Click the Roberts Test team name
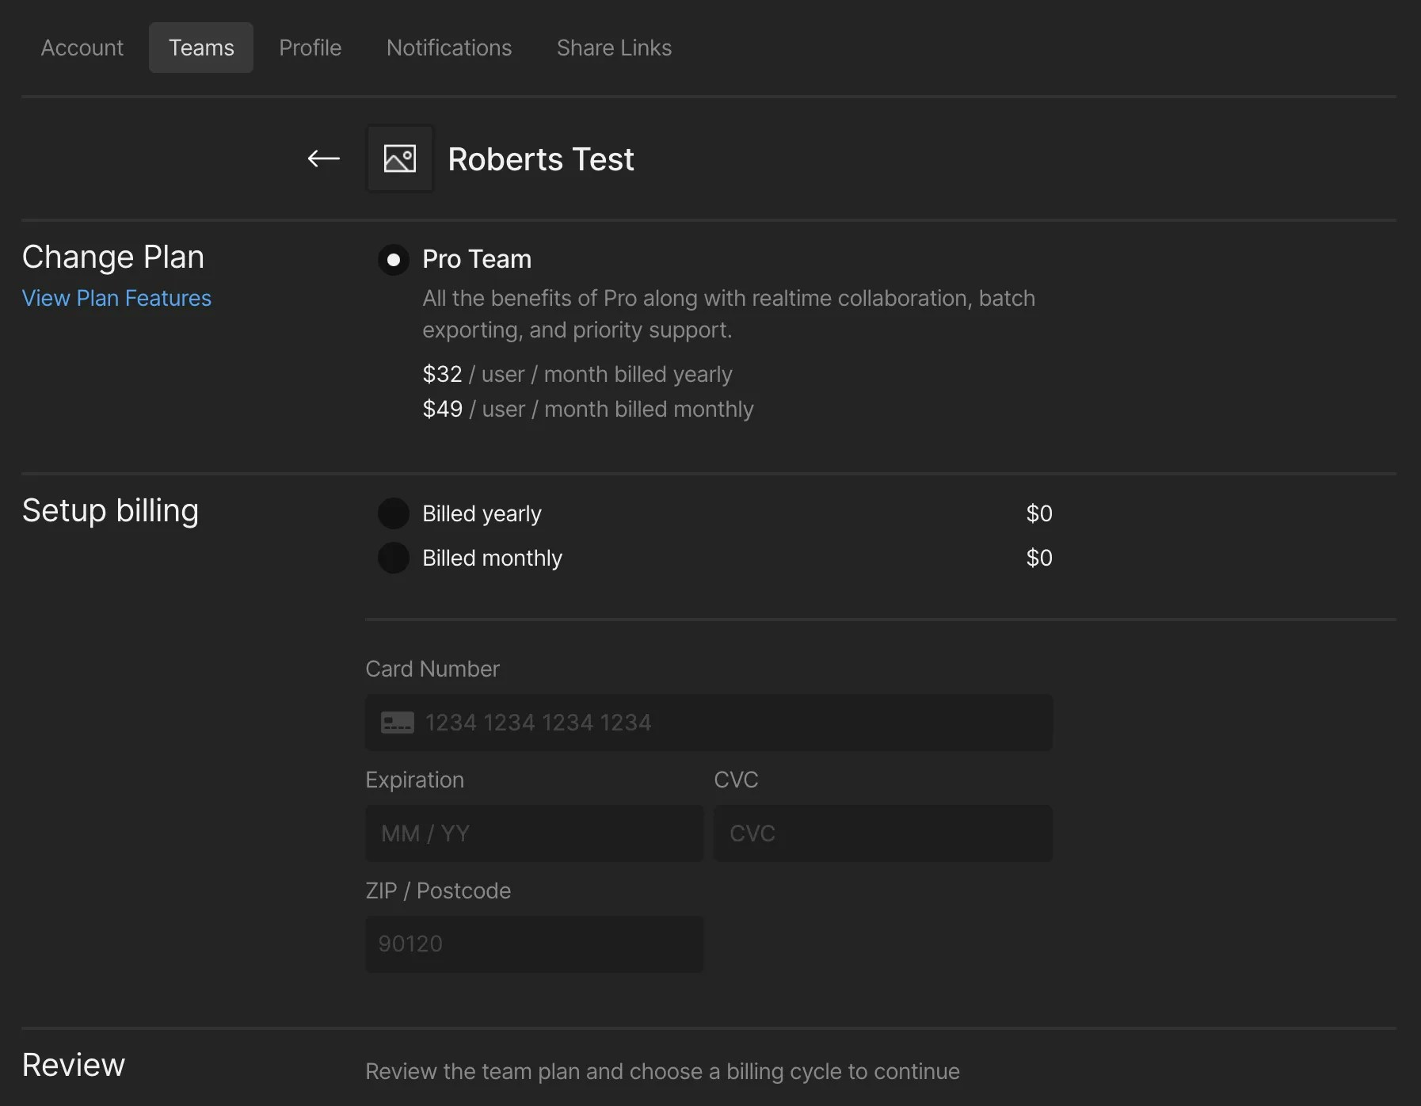The width and height of the screenshot is (1421, 1106). click(541, 159)
